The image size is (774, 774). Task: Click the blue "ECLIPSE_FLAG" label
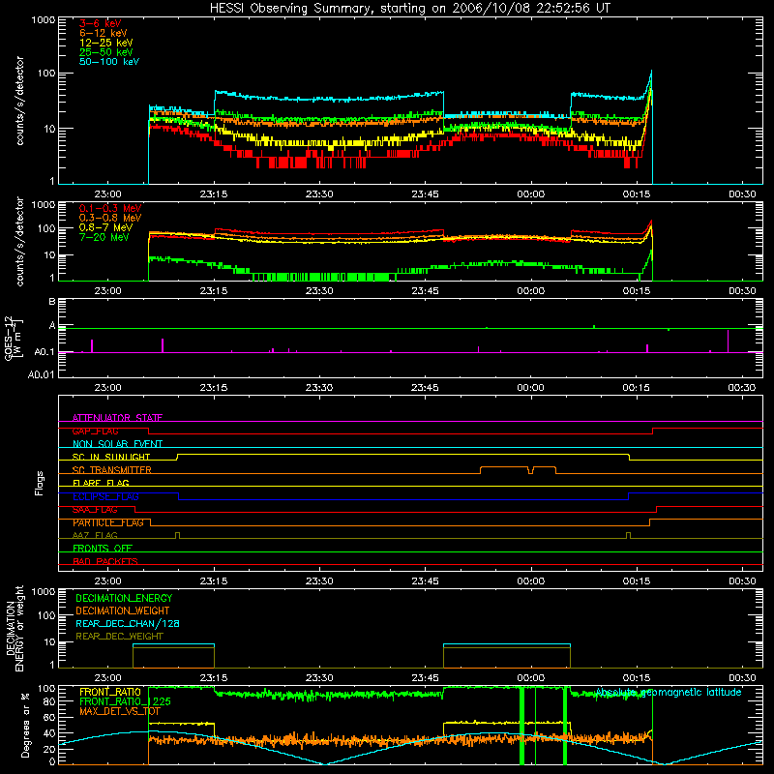105,496
